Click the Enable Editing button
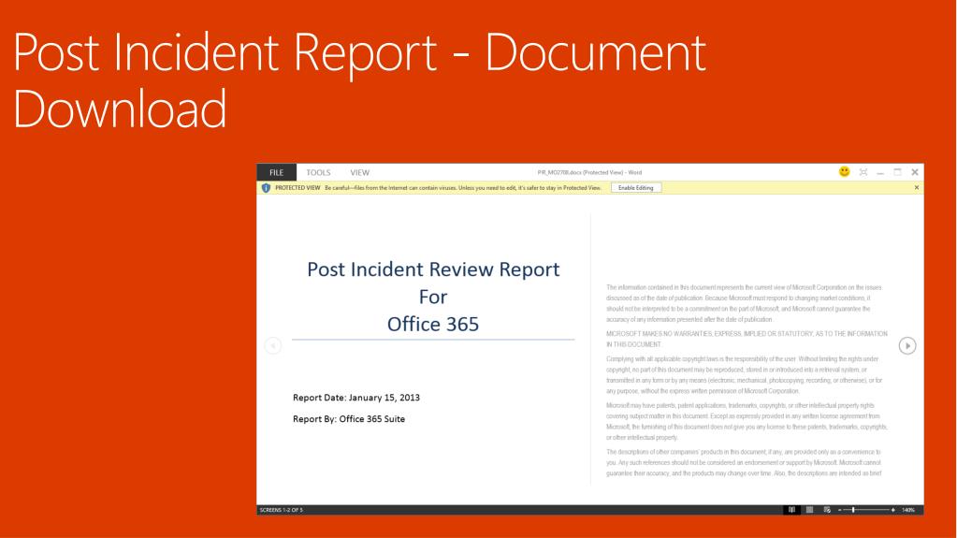The width and height of the screenshot is (957, 538). [636, 187]
